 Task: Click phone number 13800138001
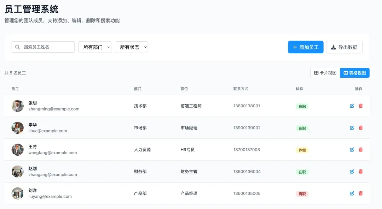pyautogui.click(x=247, y=106)
